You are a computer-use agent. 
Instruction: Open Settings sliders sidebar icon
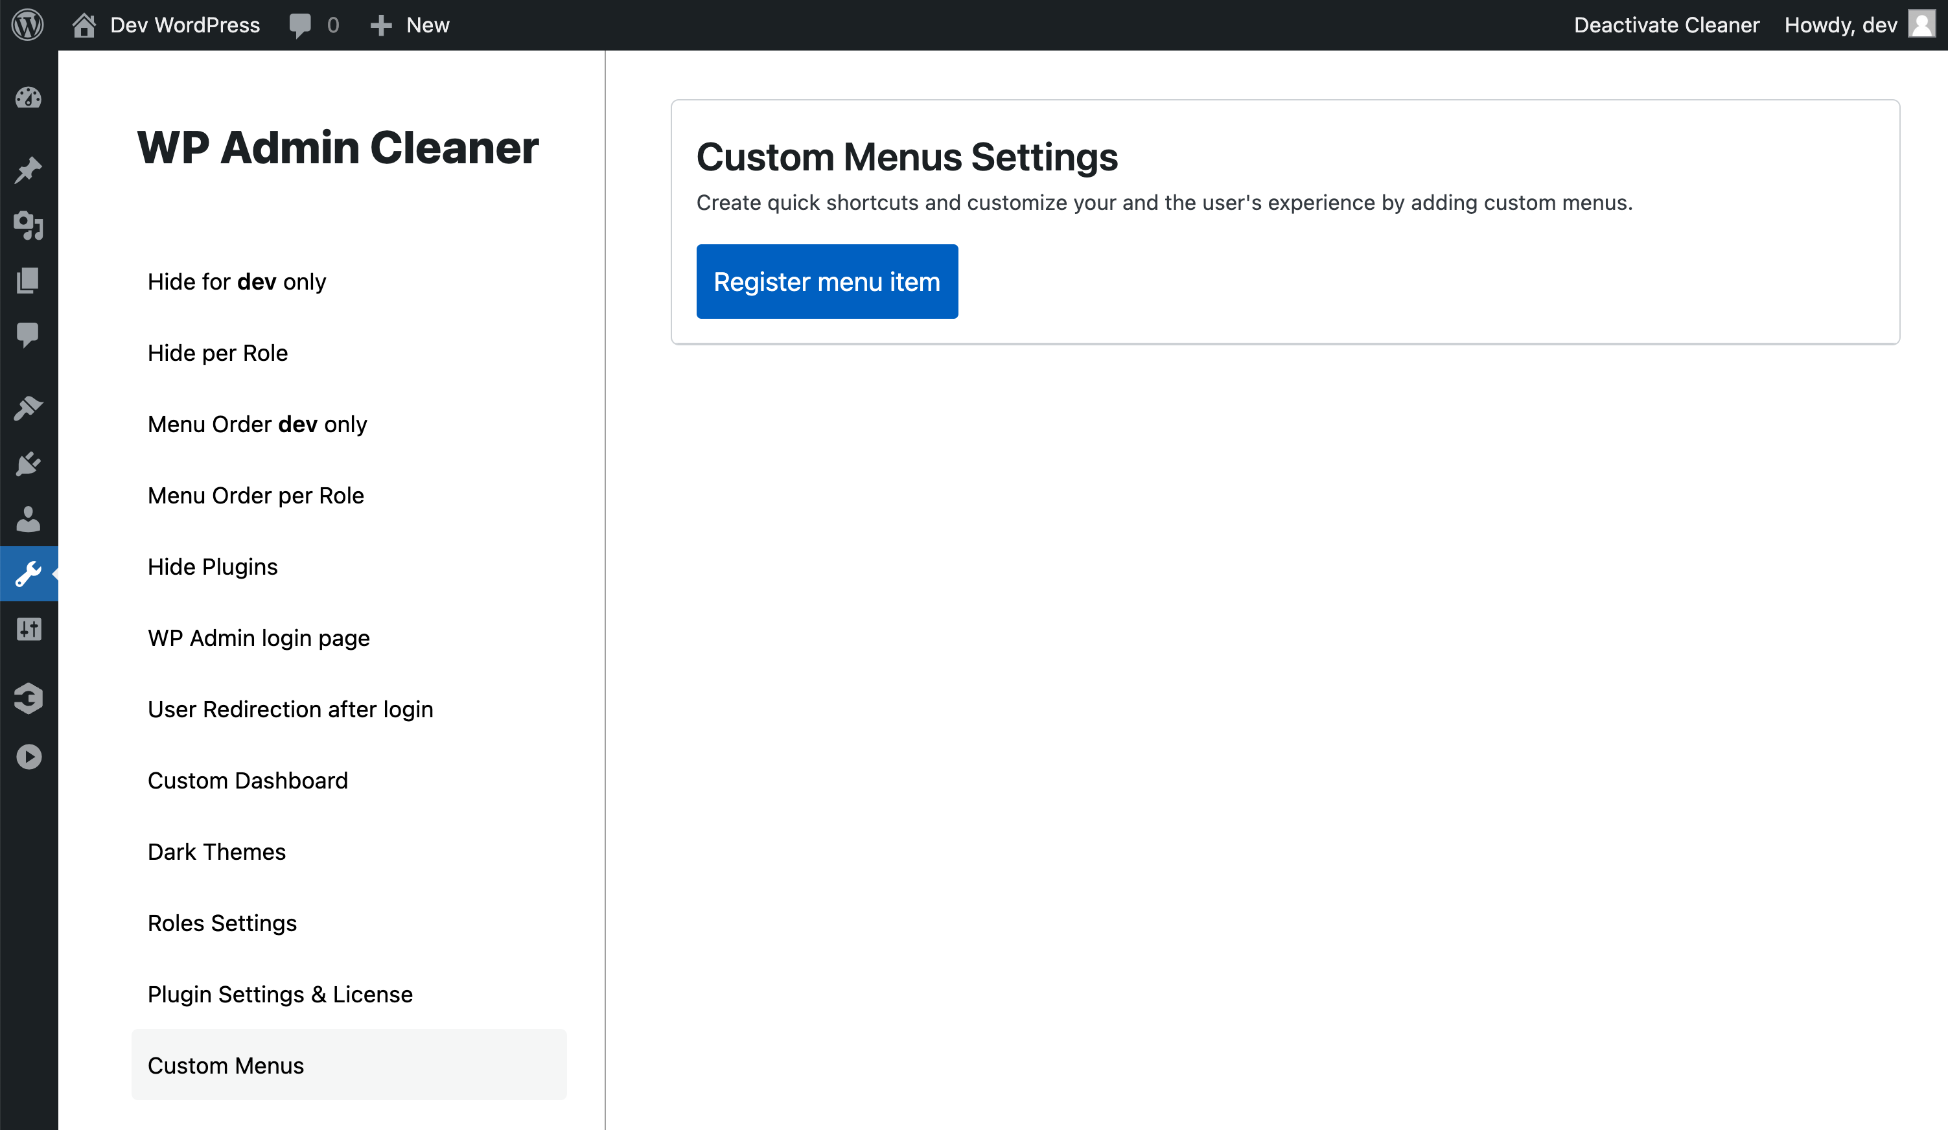(x=29, y=629)
